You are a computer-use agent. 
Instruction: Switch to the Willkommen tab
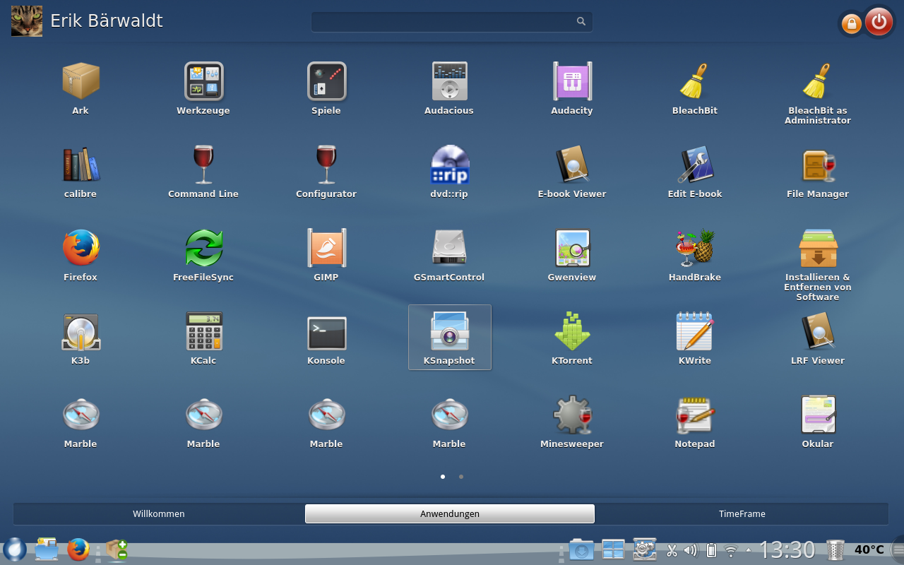(159, 513)
